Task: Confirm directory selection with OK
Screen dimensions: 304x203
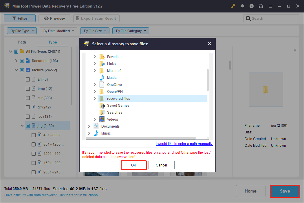Action: pyautogui.click(x=133, y=165)
